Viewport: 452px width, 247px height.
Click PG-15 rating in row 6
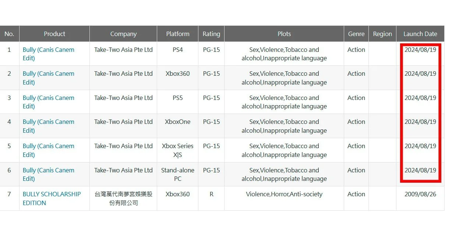tap(211, 170)
